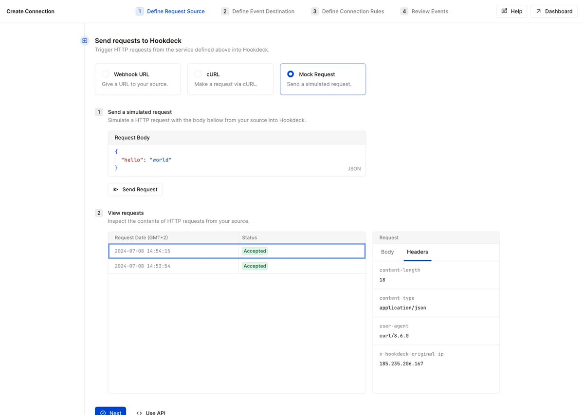The height and width of the screenshot is (415, 584).
Task: Open the Help button
Action: pos(511,11)
